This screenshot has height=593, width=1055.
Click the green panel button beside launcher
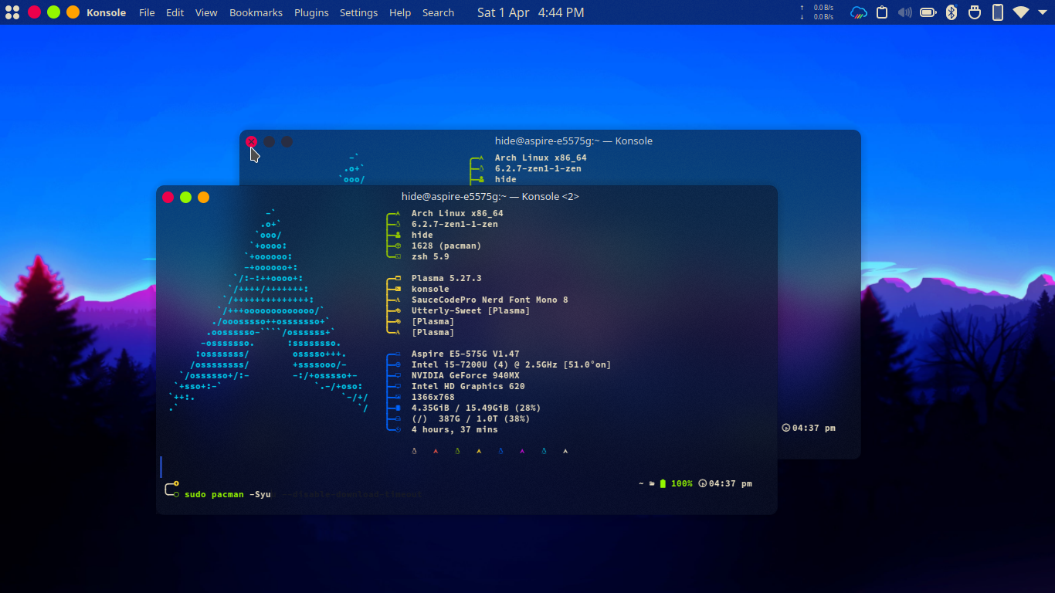(x=53, y=12)
